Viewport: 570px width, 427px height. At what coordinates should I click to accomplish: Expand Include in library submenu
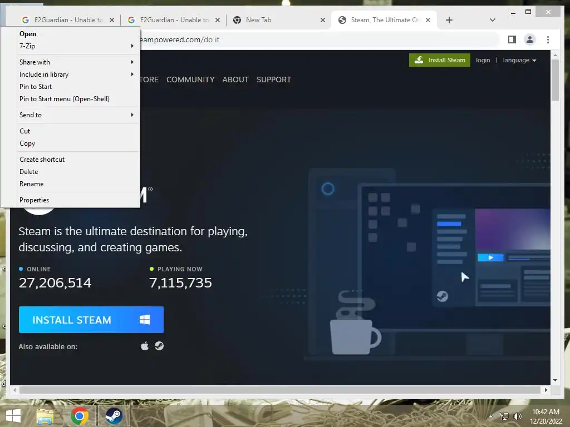pos(78,75)
